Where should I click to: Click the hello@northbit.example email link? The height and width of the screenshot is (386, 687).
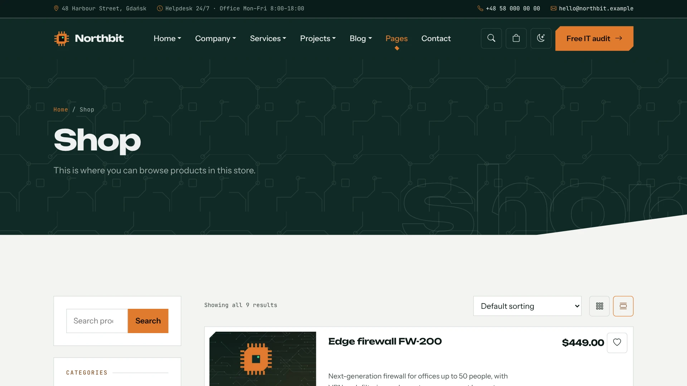click(596, 8)
